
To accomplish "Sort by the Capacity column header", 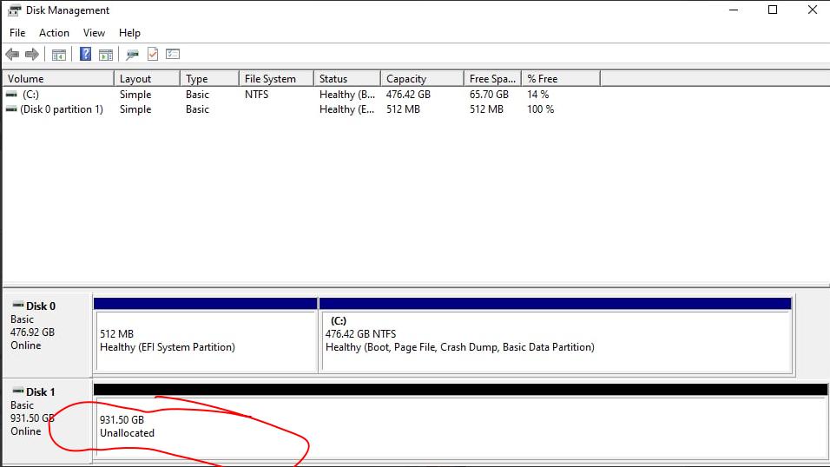I will point(422,78).
